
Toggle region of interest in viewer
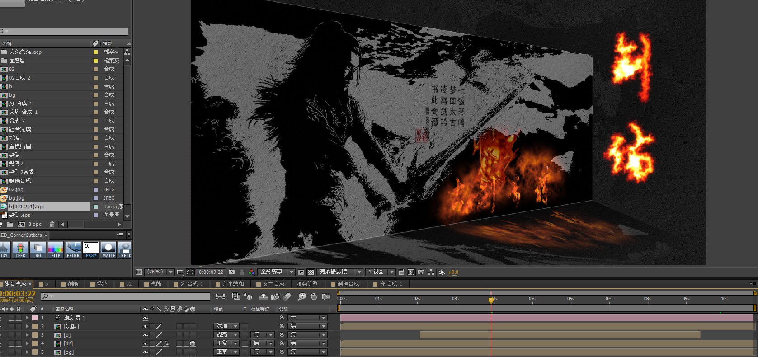301,272
